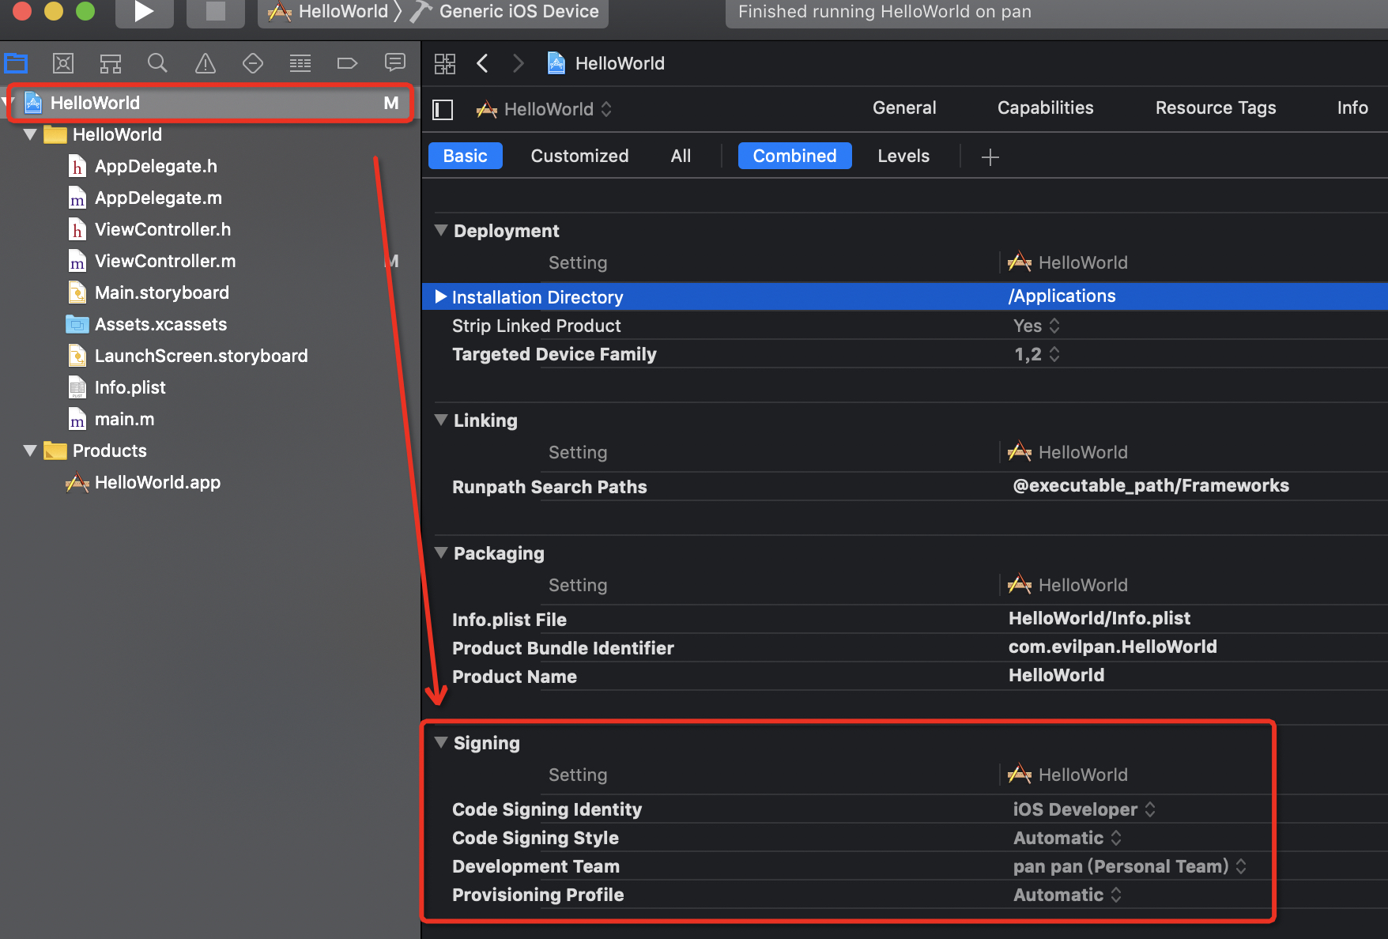Open the Breakpoint navigator
Image resolution: width=1388 pixels, height=939 pixels.
click(x=348, y=63)
